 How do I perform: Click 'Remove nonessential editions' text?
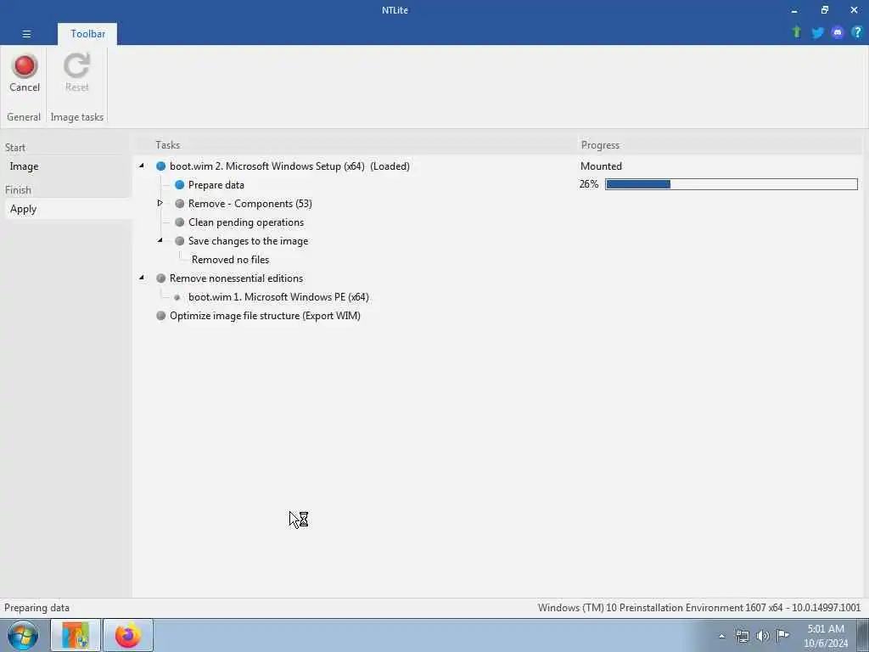pos(236,278)
